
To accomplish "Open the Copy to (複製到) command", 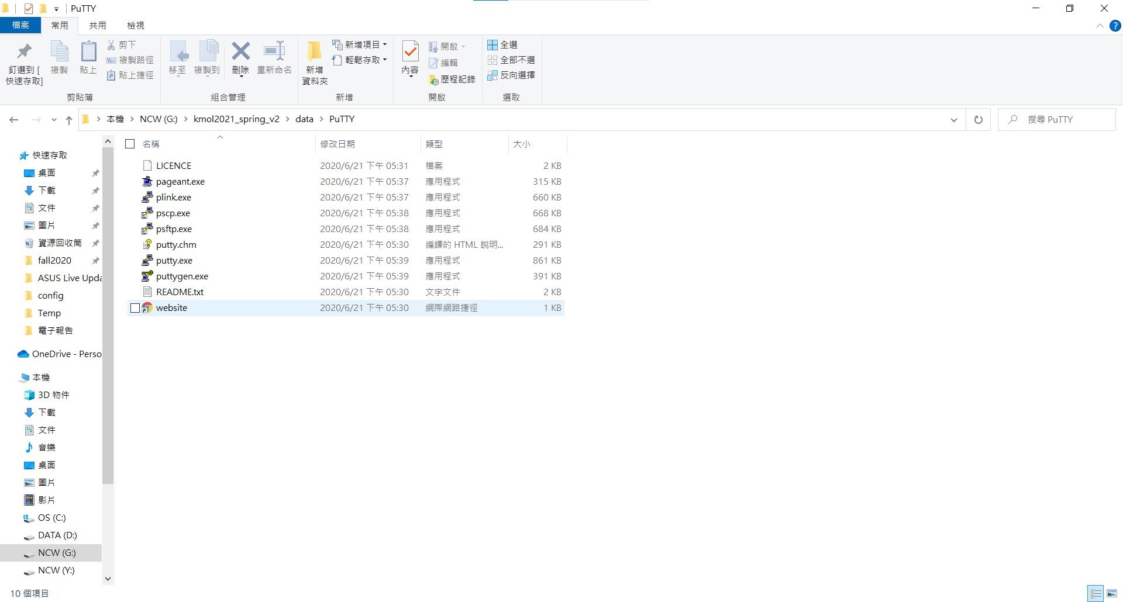I will pos(207,58).
